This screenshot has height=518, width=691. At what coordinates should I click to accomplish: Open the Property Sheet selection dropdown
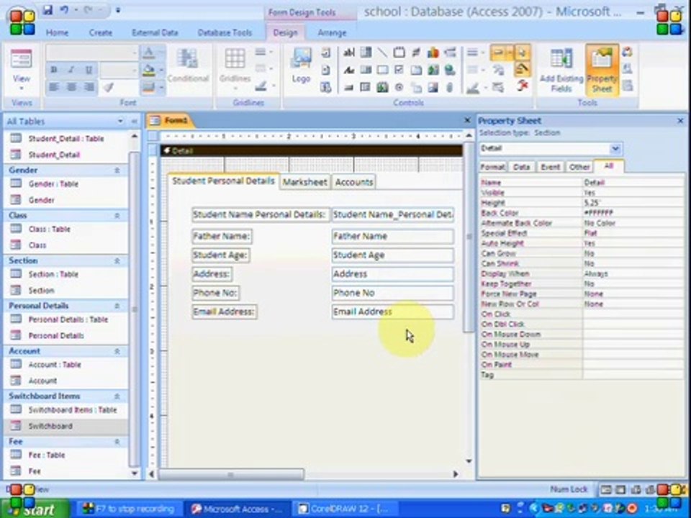point(615,148)
